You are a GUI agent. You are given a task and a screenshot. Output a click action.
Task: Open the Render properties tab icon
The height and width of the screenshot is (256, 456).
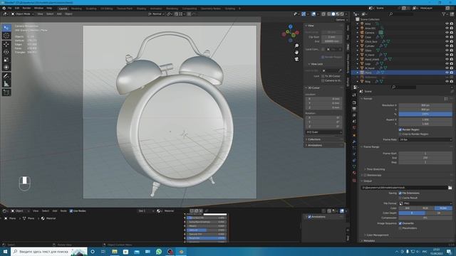pos(354,102)
